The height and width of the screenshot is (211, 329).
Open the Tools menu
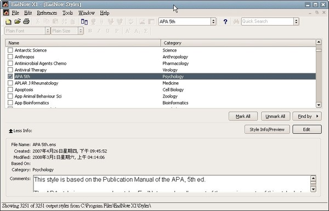tap(67, 13)
